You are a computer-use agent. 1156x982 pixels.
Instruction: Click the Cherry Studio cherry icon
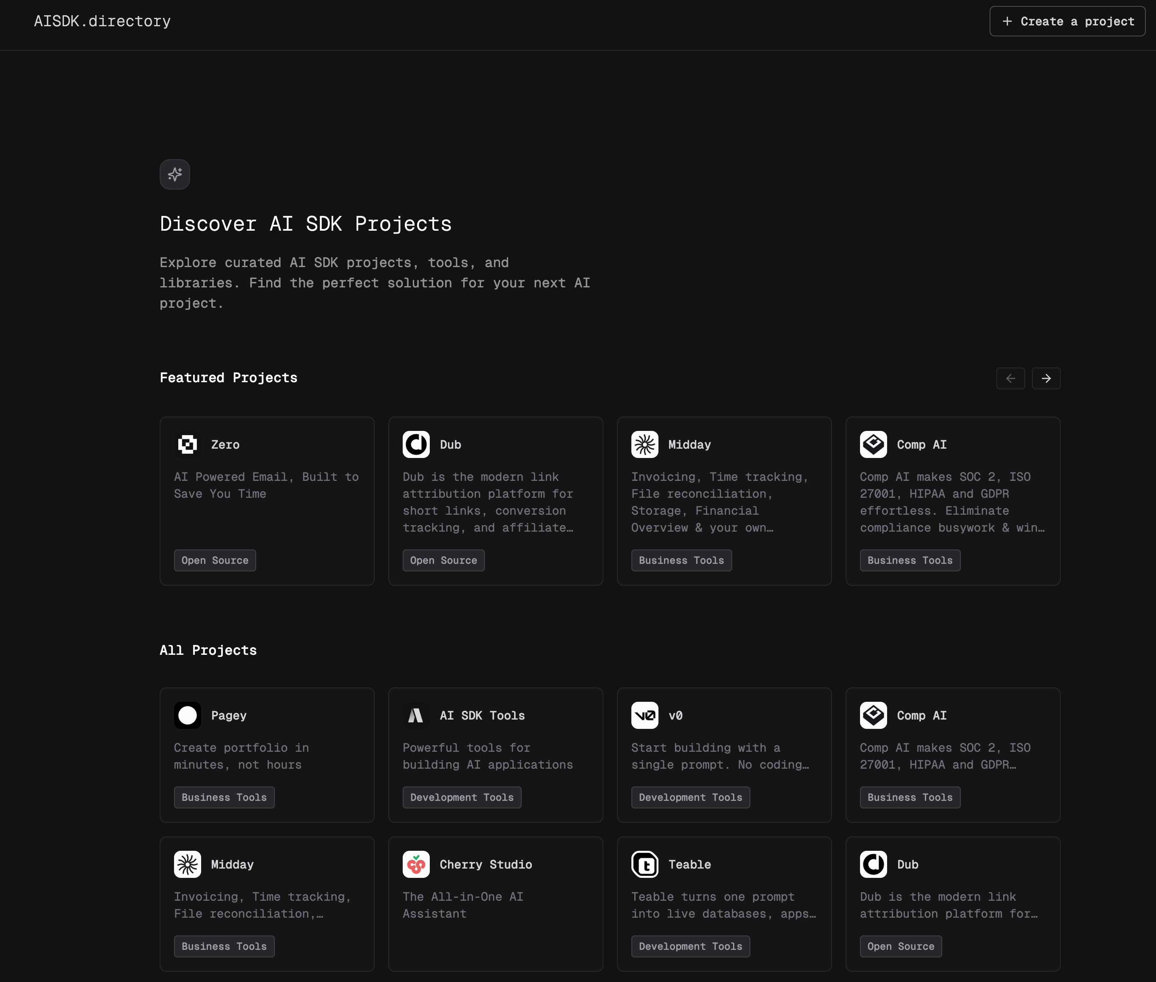click(416, 864)
